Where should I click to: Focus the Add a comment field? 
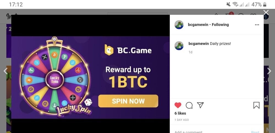[x=210, y=132]
